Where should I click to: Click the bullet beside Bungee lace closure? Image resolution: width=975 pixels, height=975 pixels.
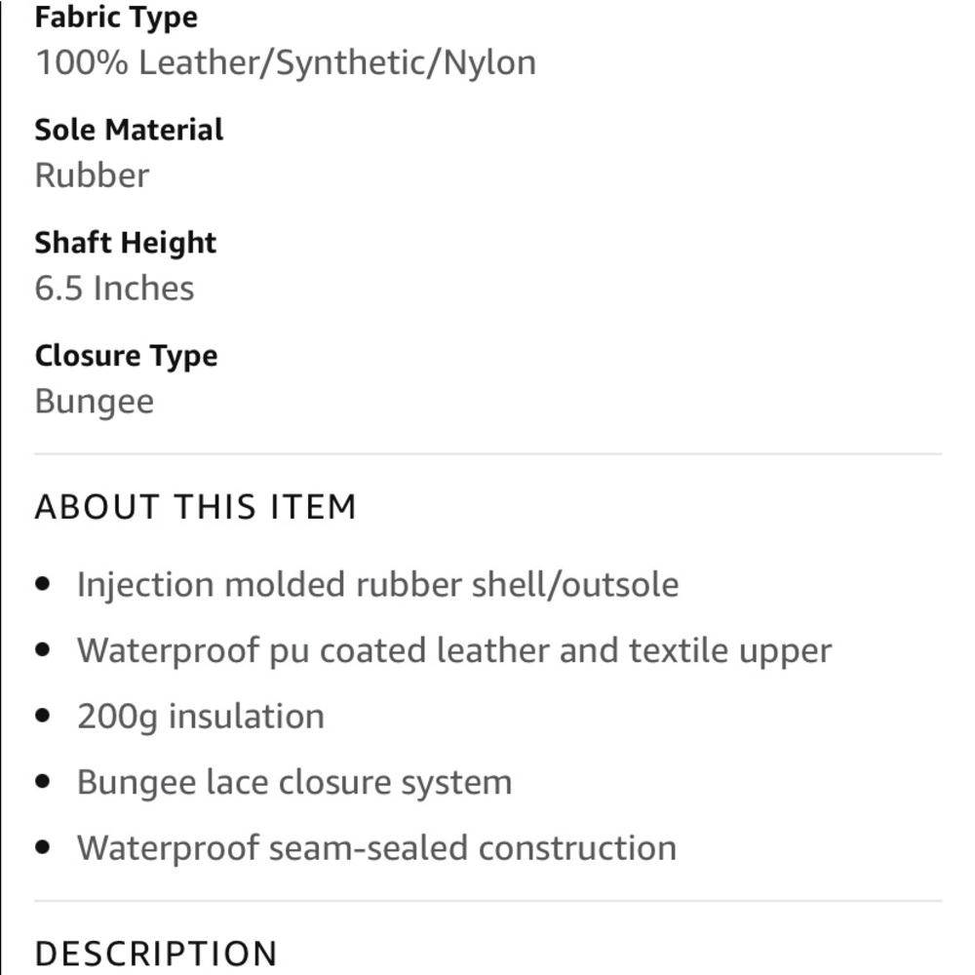(x=42, y=782)
